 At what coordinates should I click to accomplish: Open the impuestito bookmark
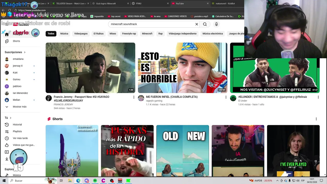(97, 16)
